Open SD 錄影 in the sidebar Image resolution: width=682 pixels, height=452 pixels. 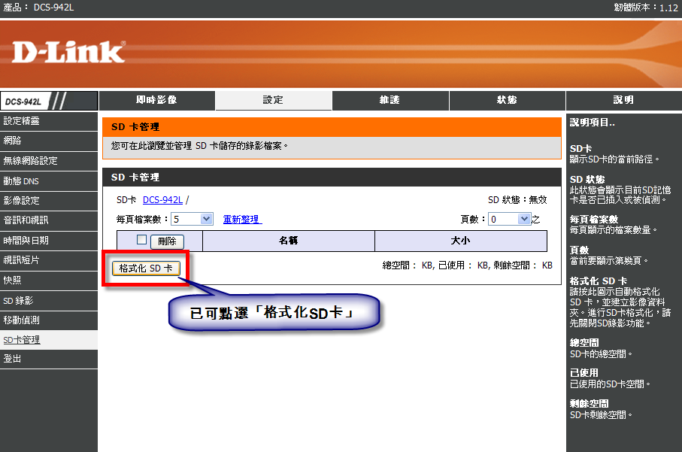(x=49, y=301)
